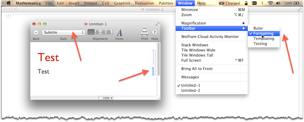Toggle the Formatting toolbar checkmark item

(x=264, y=33)
